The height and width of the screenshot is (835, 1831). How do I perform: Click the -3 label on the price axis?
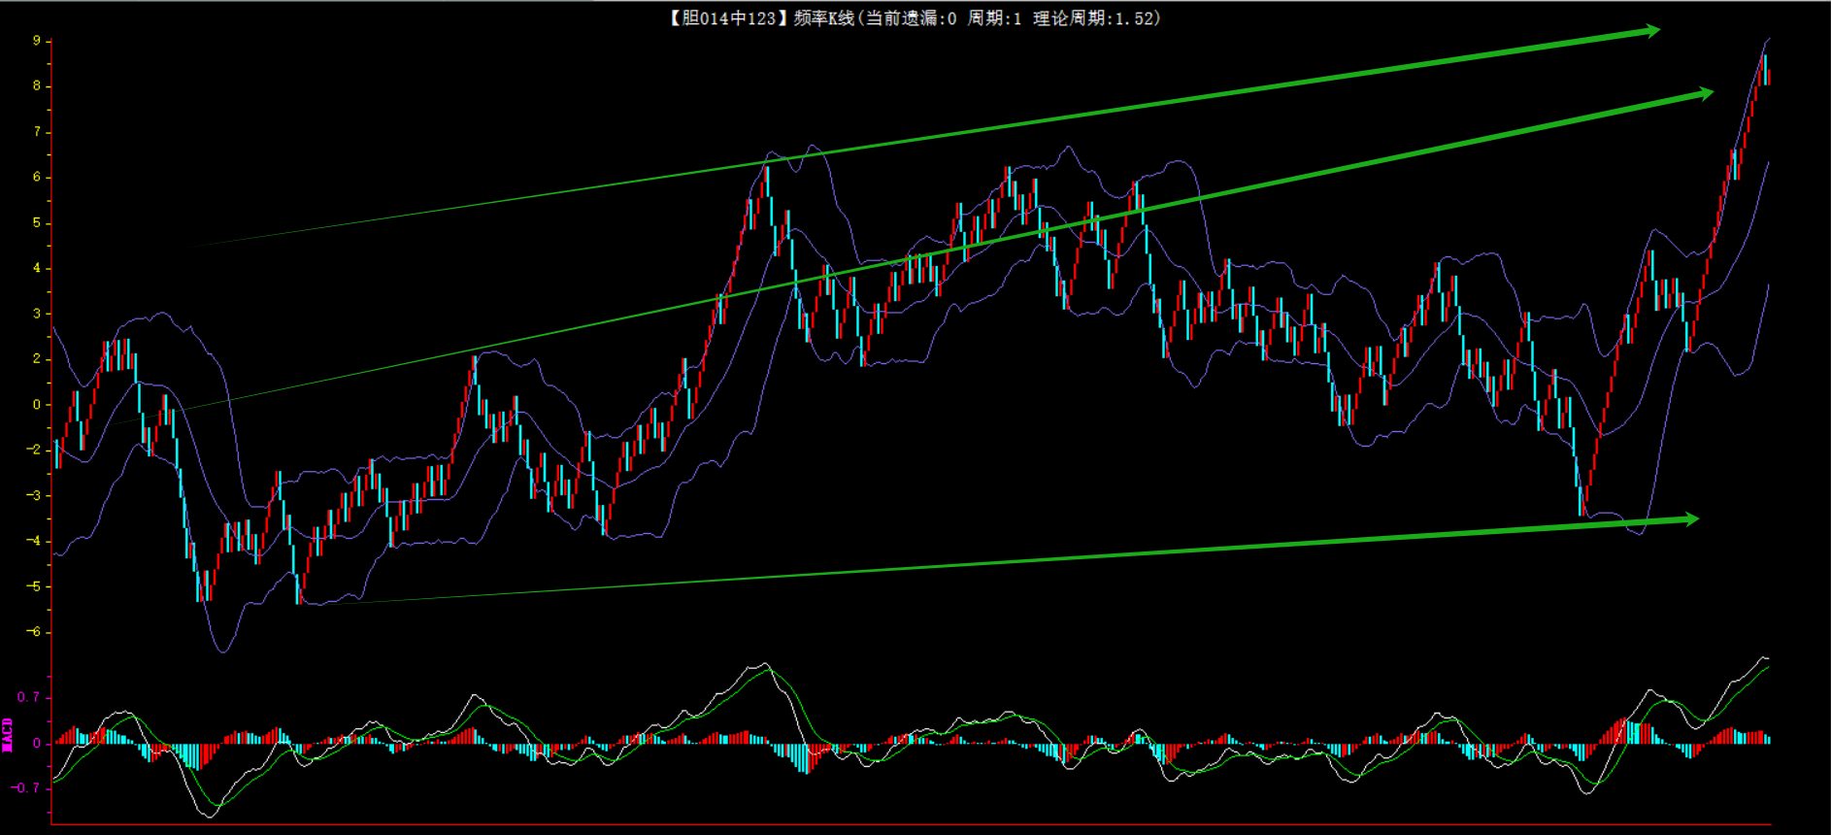point(34,495)
